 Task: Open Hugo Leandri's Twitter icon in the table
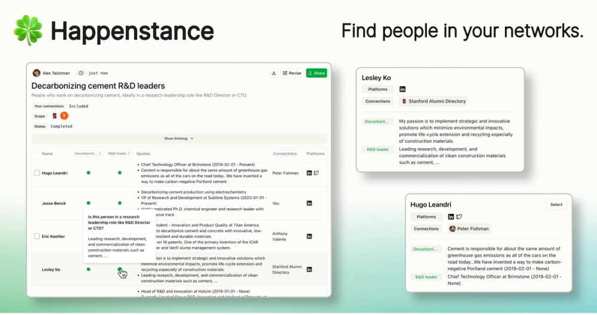click(x=316, y=173)
